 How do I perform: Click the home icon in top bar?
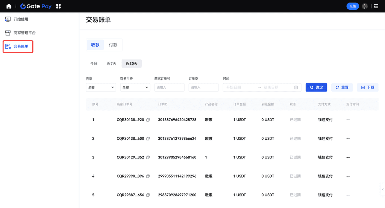click(9, 6)
